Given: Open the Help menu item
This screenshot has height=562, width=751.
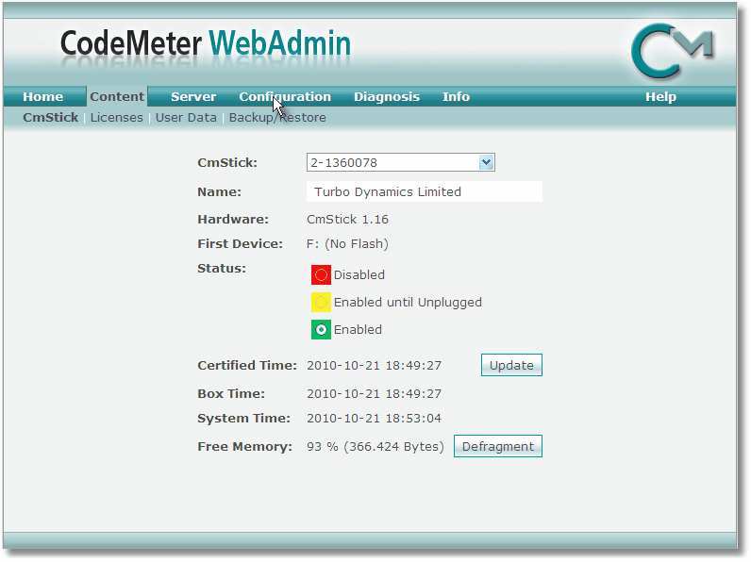Looking at the screenshot, I should click(x=661, y=97).
